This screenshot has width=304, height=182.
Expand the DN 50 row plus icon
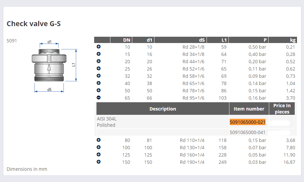point(98,90)
